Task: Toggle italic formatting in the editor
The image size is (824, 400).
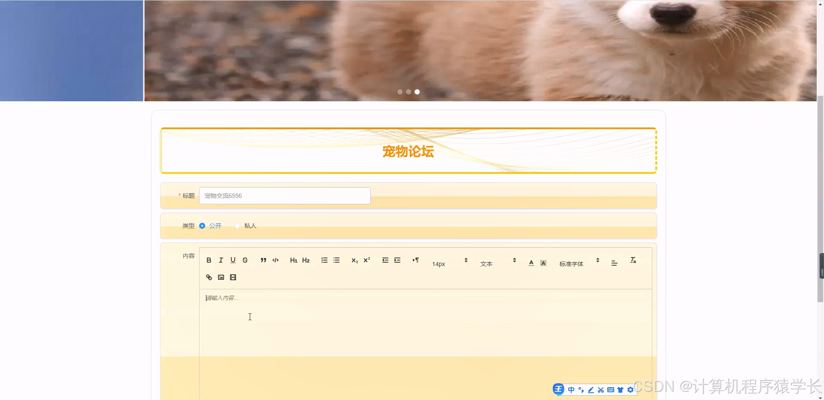Action: tap(221, 260)
